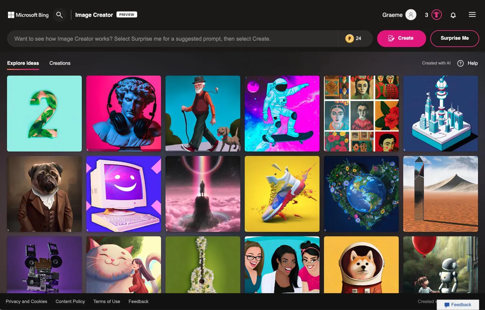Open the leafy number 2 image
The width and height of the screenshot is (485, 310).
tap(44, 114)
